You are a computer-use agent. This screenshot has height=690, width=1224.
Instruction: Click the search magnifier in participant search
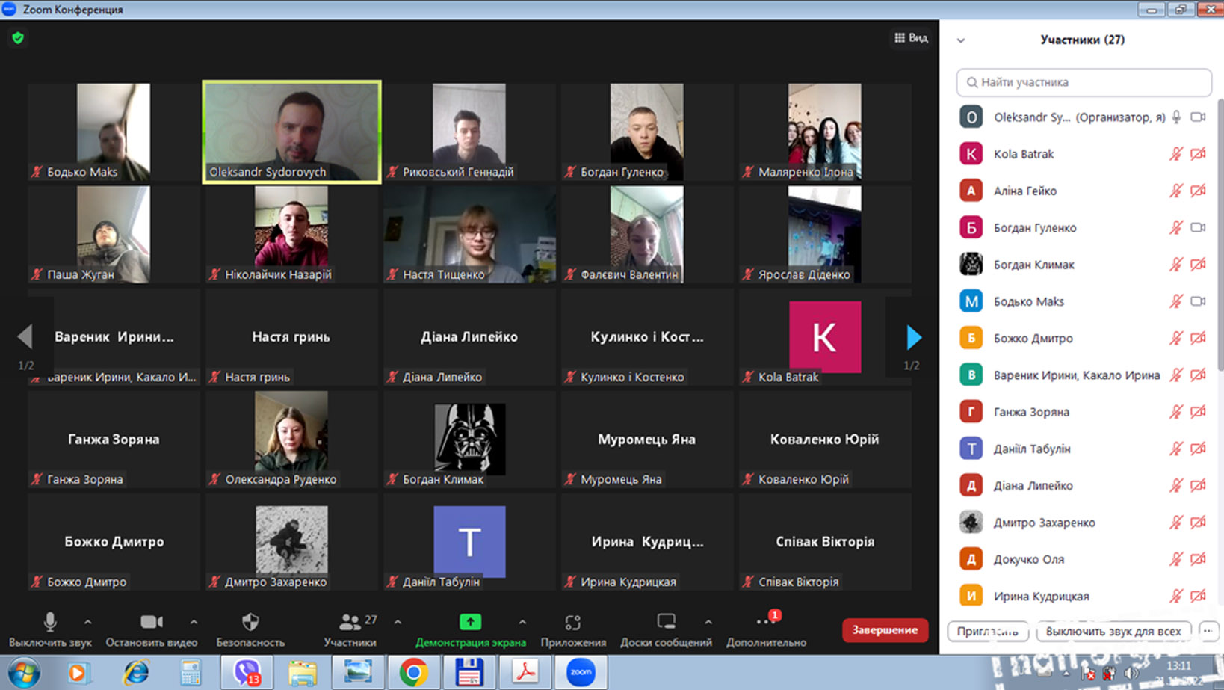click(971, 82)
